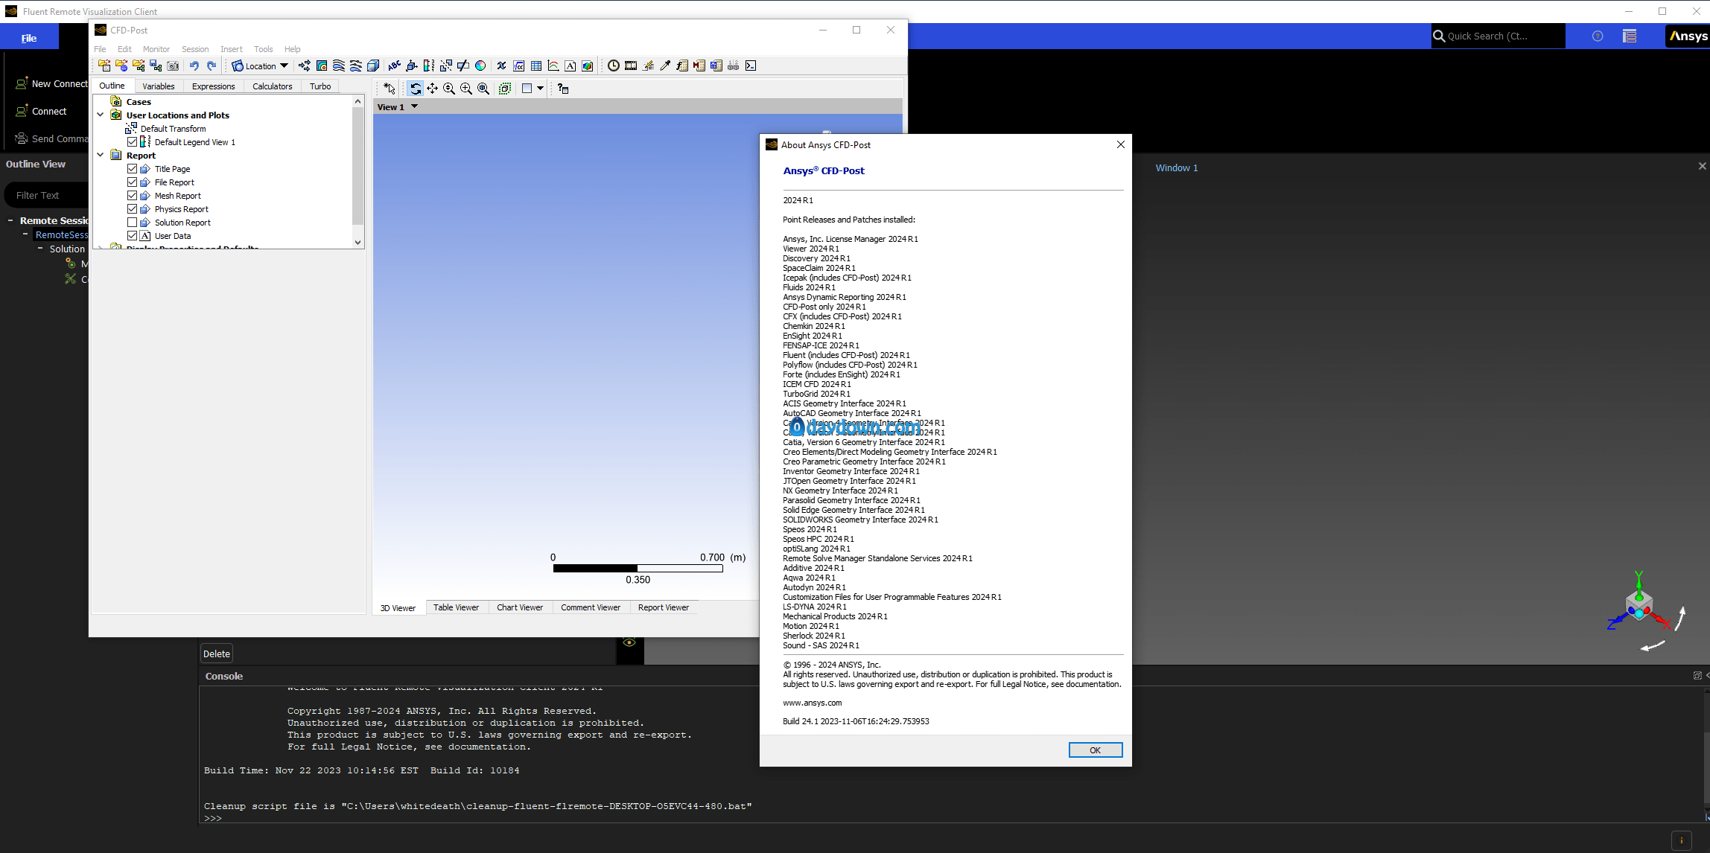The height and width of the screenshot is (853, 1710).
Task: Click the Load Results icon in CFD-Post toolbar
Action: [104, 66]
